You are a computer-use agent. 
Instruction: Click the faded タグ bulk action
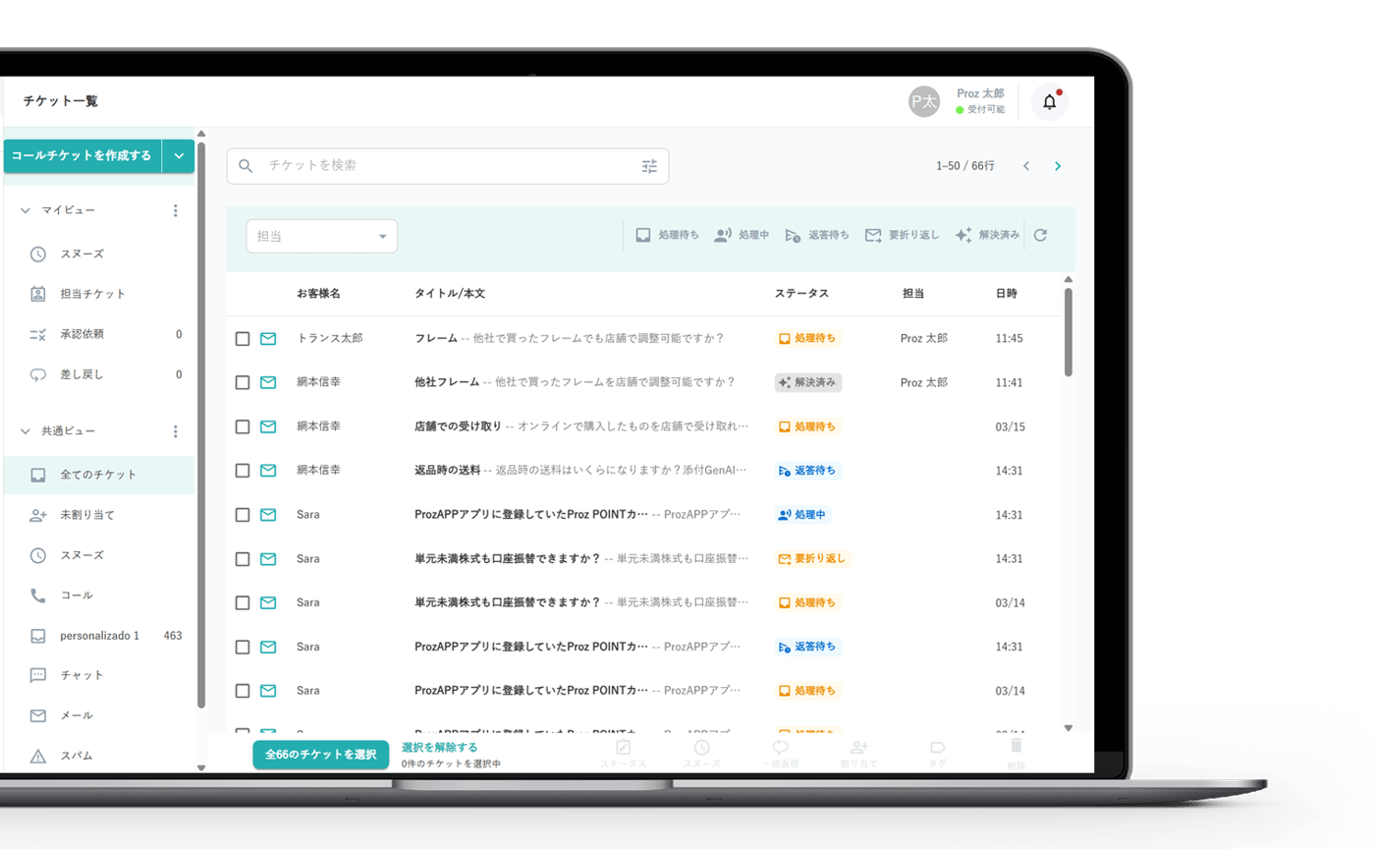pyautogui.click(x=937, y=755)
